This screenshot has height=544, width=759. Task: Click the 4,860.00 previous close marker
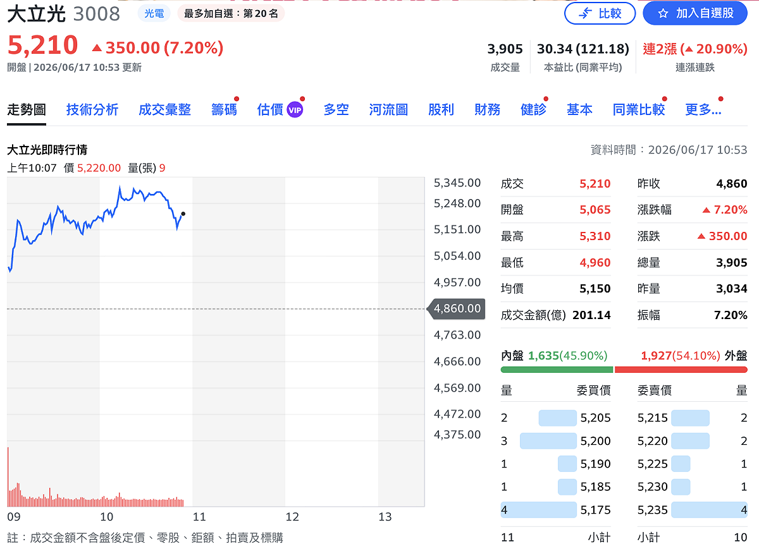pos(457,309)
